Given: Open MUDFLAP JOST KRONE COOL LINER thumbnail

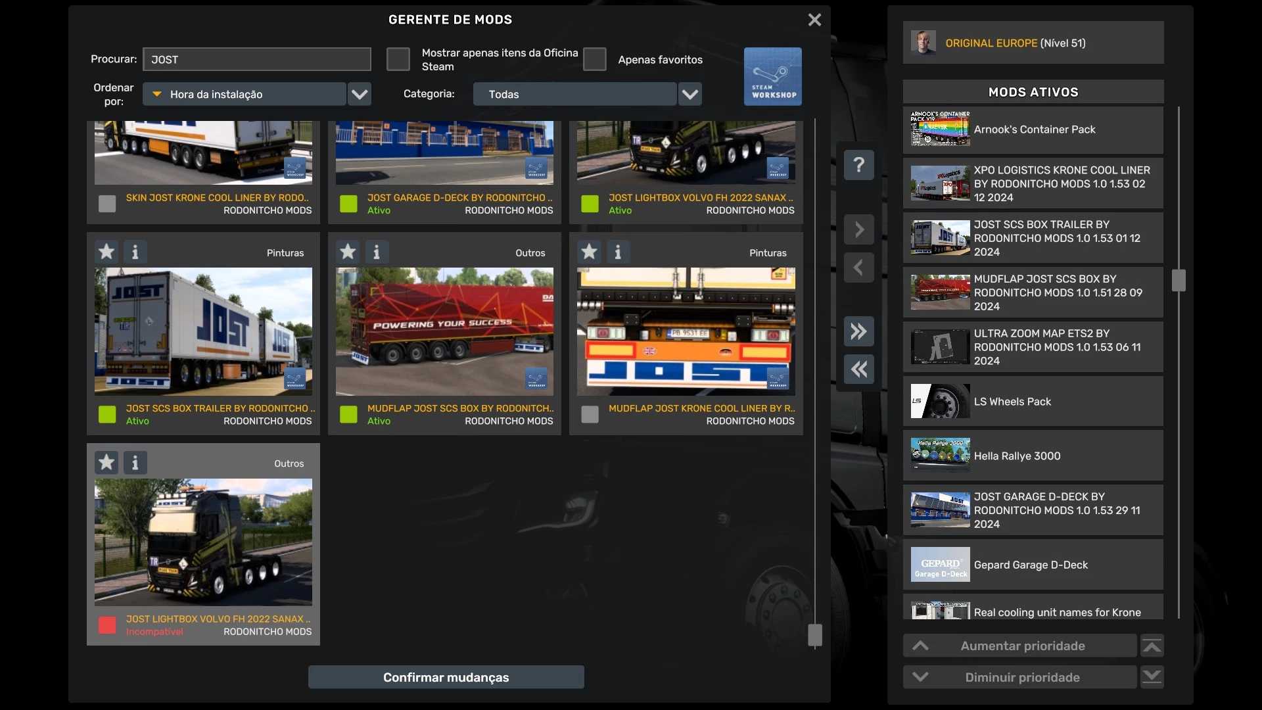Looking at the screenshot, I should point(686,331).
